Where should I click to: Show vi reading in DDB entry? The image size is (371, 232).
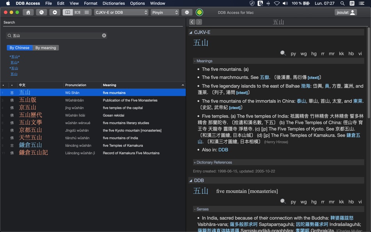360,202
